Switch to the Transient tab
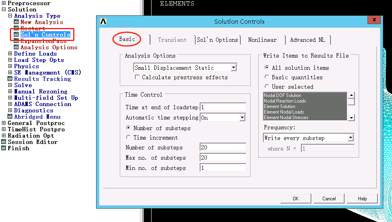Viewport: 392px width, 222px height. pyautogui.click(x=172, y=40)
